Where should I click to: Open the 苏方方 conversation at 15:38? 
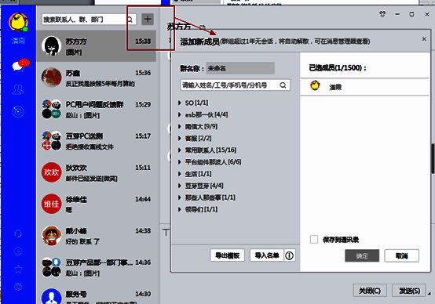[97, 46]
